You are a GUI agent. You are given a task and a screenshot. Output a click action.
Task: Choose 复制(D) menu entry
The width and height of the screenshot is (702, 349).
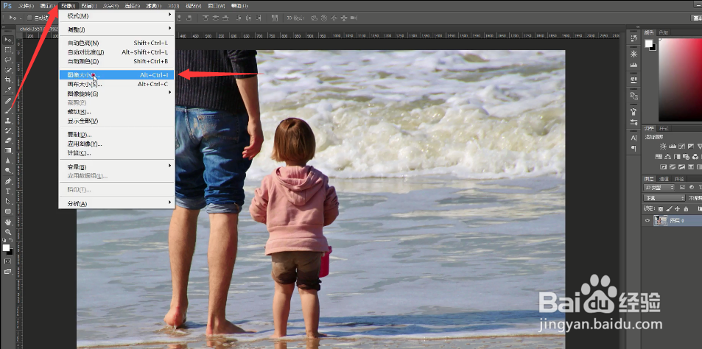[x=116, y=135]
